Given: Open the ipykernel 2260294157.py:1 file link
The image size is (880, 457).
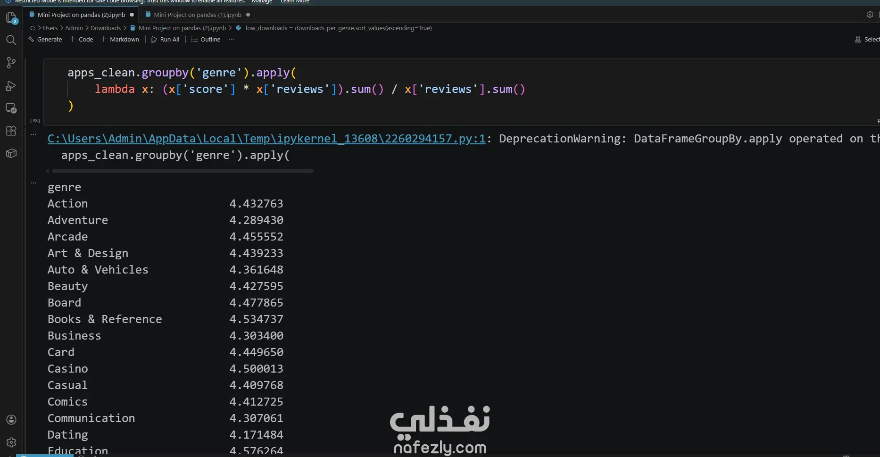Looking at the screenshot, I should (x=266, y=139).
